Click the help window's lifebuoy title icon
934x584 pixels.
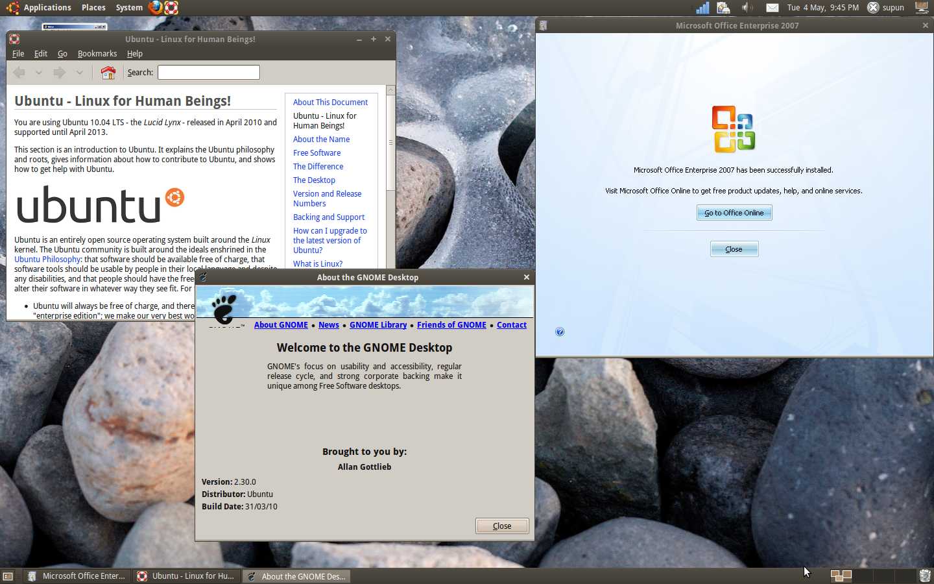tap(14, 39)
